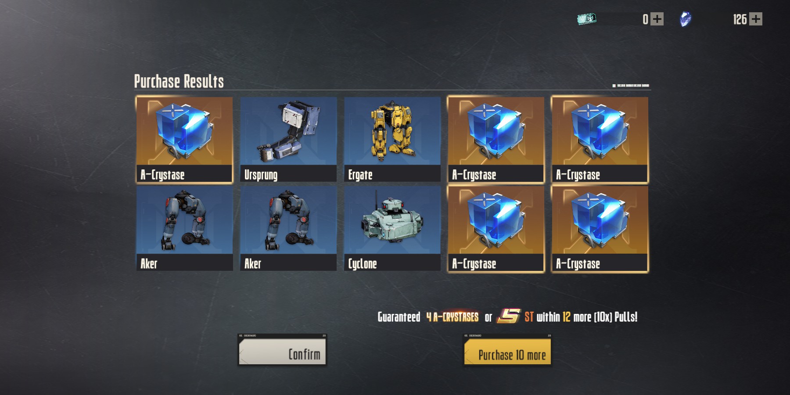
Task: Select first A-Crystase card in top row
Action: pyautogui.click(x=184, y=139)
